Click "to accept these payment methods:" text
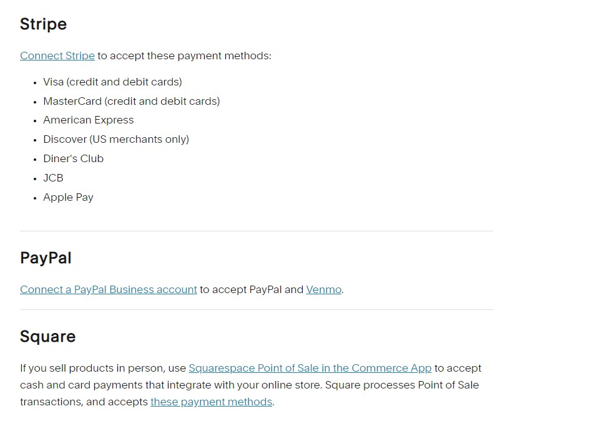The image size is (598, 439). pos(184,55)
